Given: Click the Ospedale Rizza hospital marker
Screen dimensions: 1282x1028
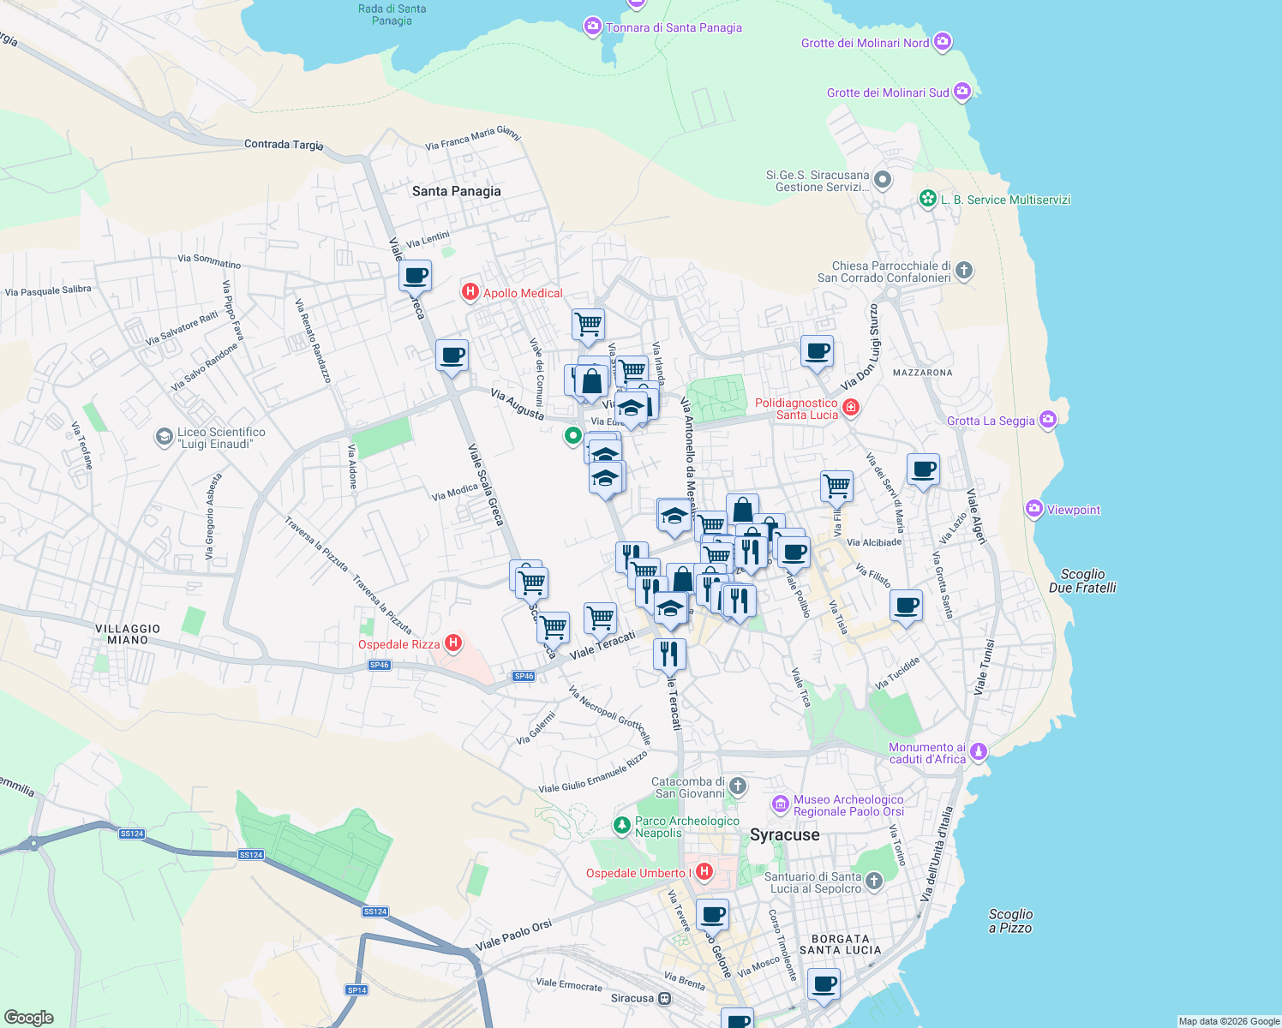Looking at the screenshot, I should (x=452, y=642).
